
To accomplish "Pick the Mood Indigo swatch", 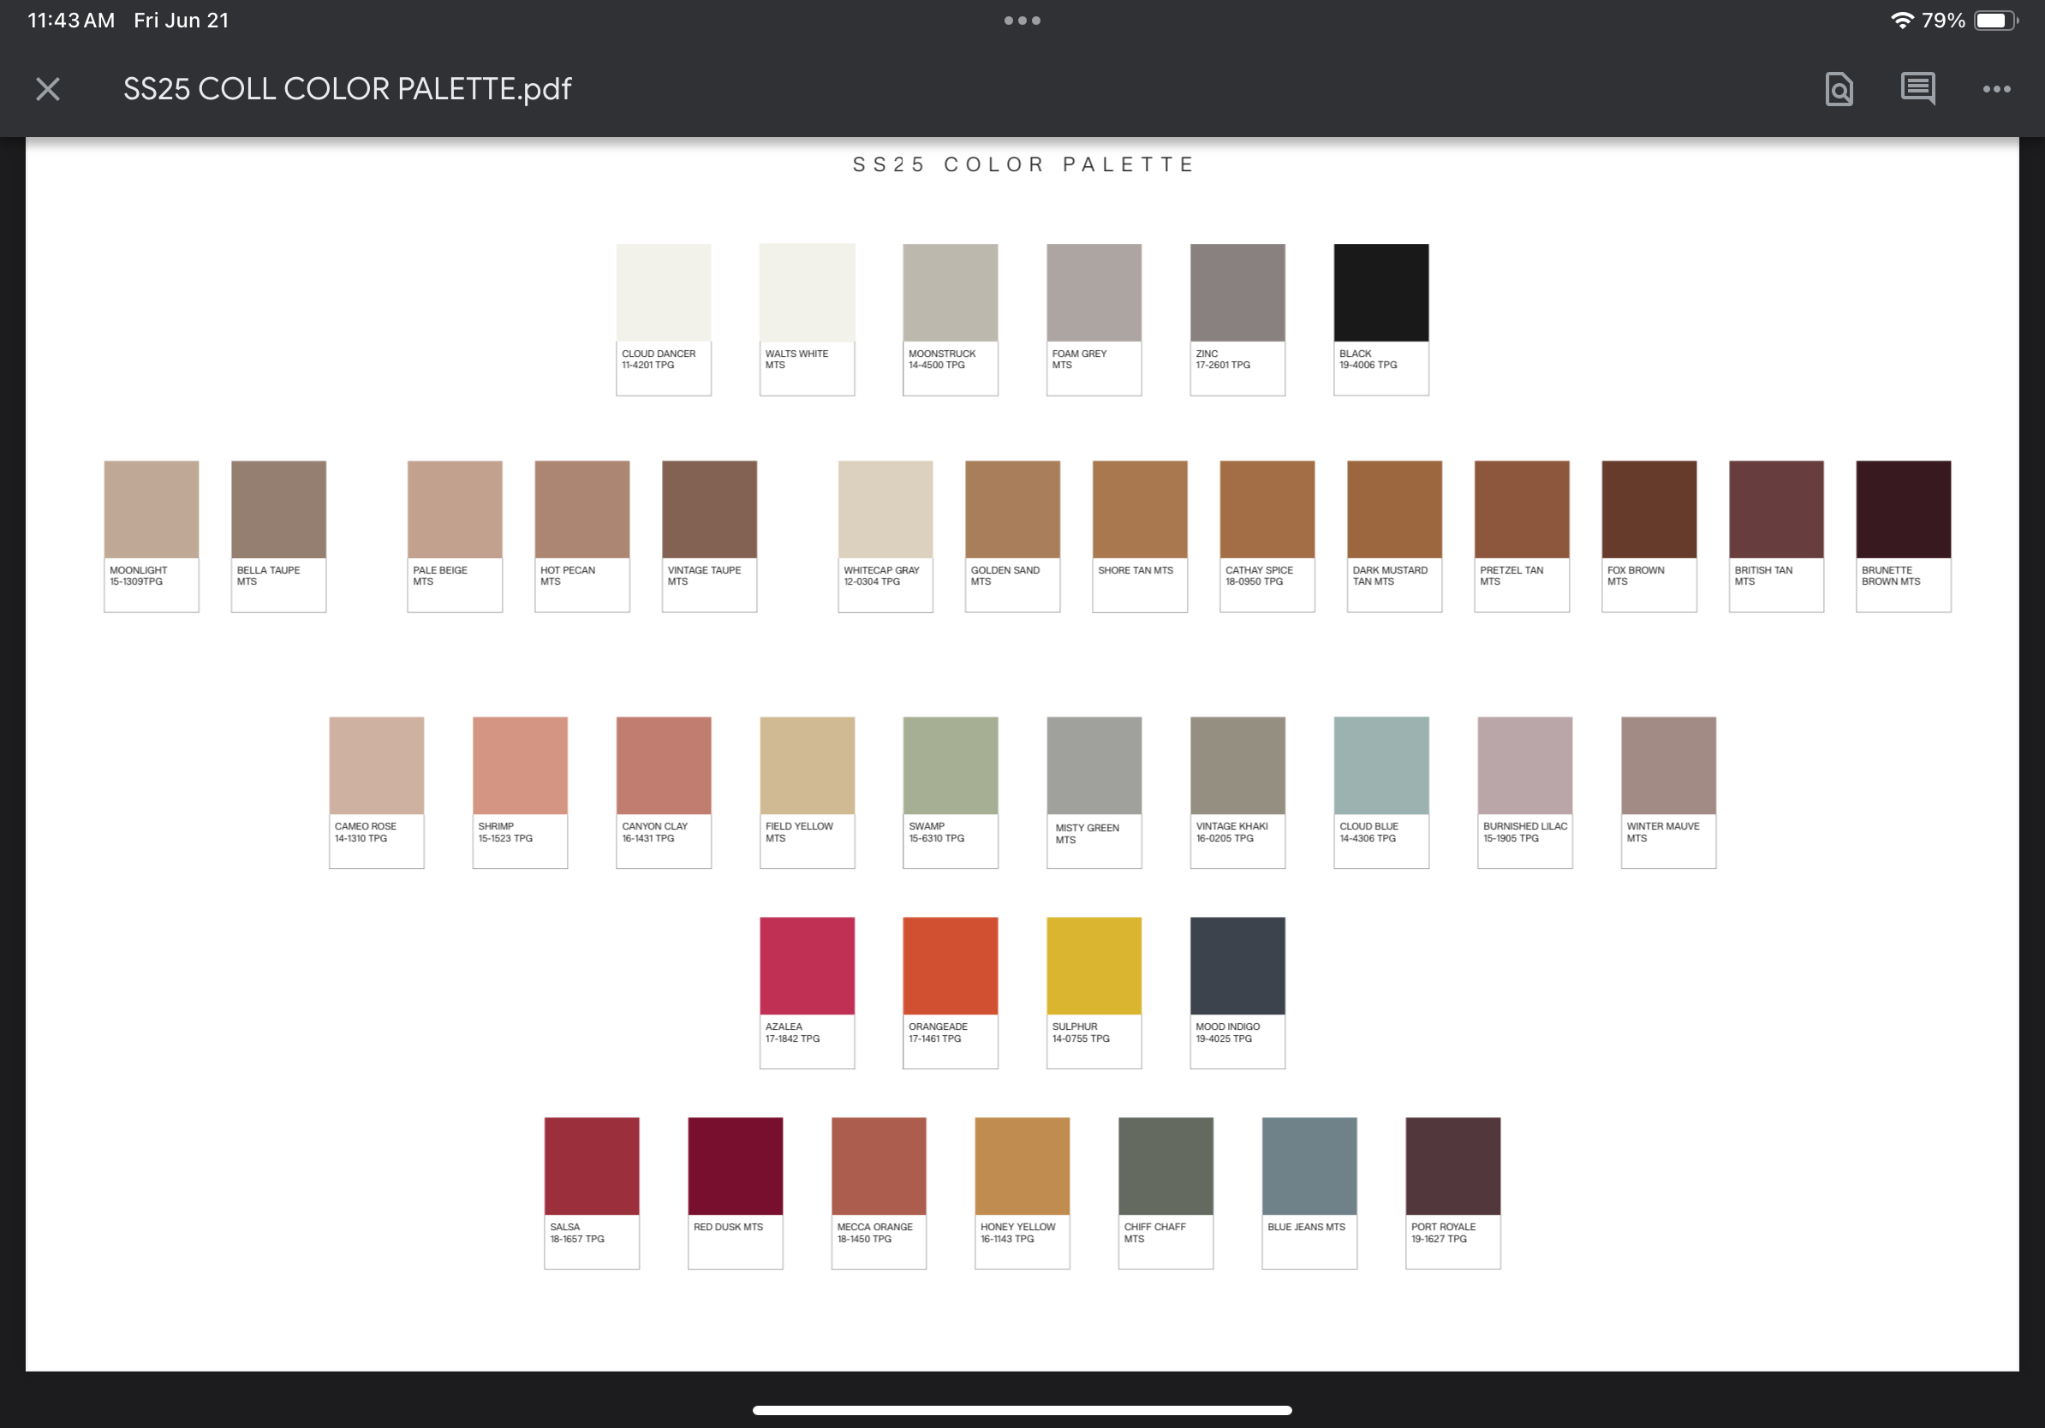I will pyautogui.click(x=1237, y=966).
